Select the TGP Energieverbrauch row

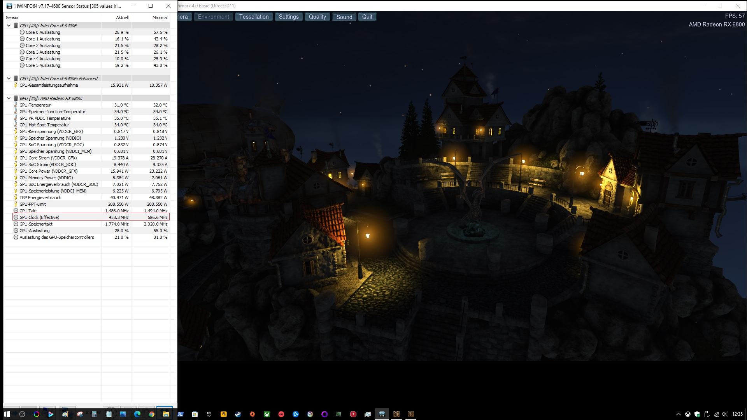(x=91, y=198)
